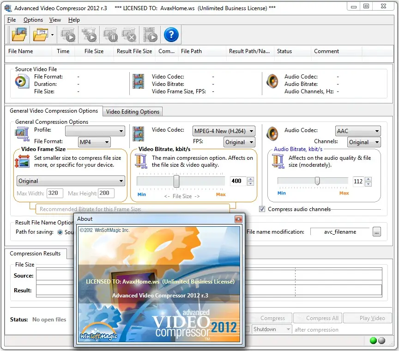Open a video file using the film folder icon
The height and width of the screenshot is (351, 399).
pyautogui.click(x=19, y=35)
